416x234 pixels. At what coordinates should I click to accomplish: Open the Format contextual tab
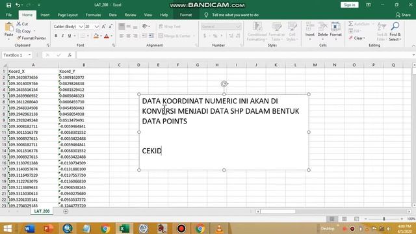186,15
